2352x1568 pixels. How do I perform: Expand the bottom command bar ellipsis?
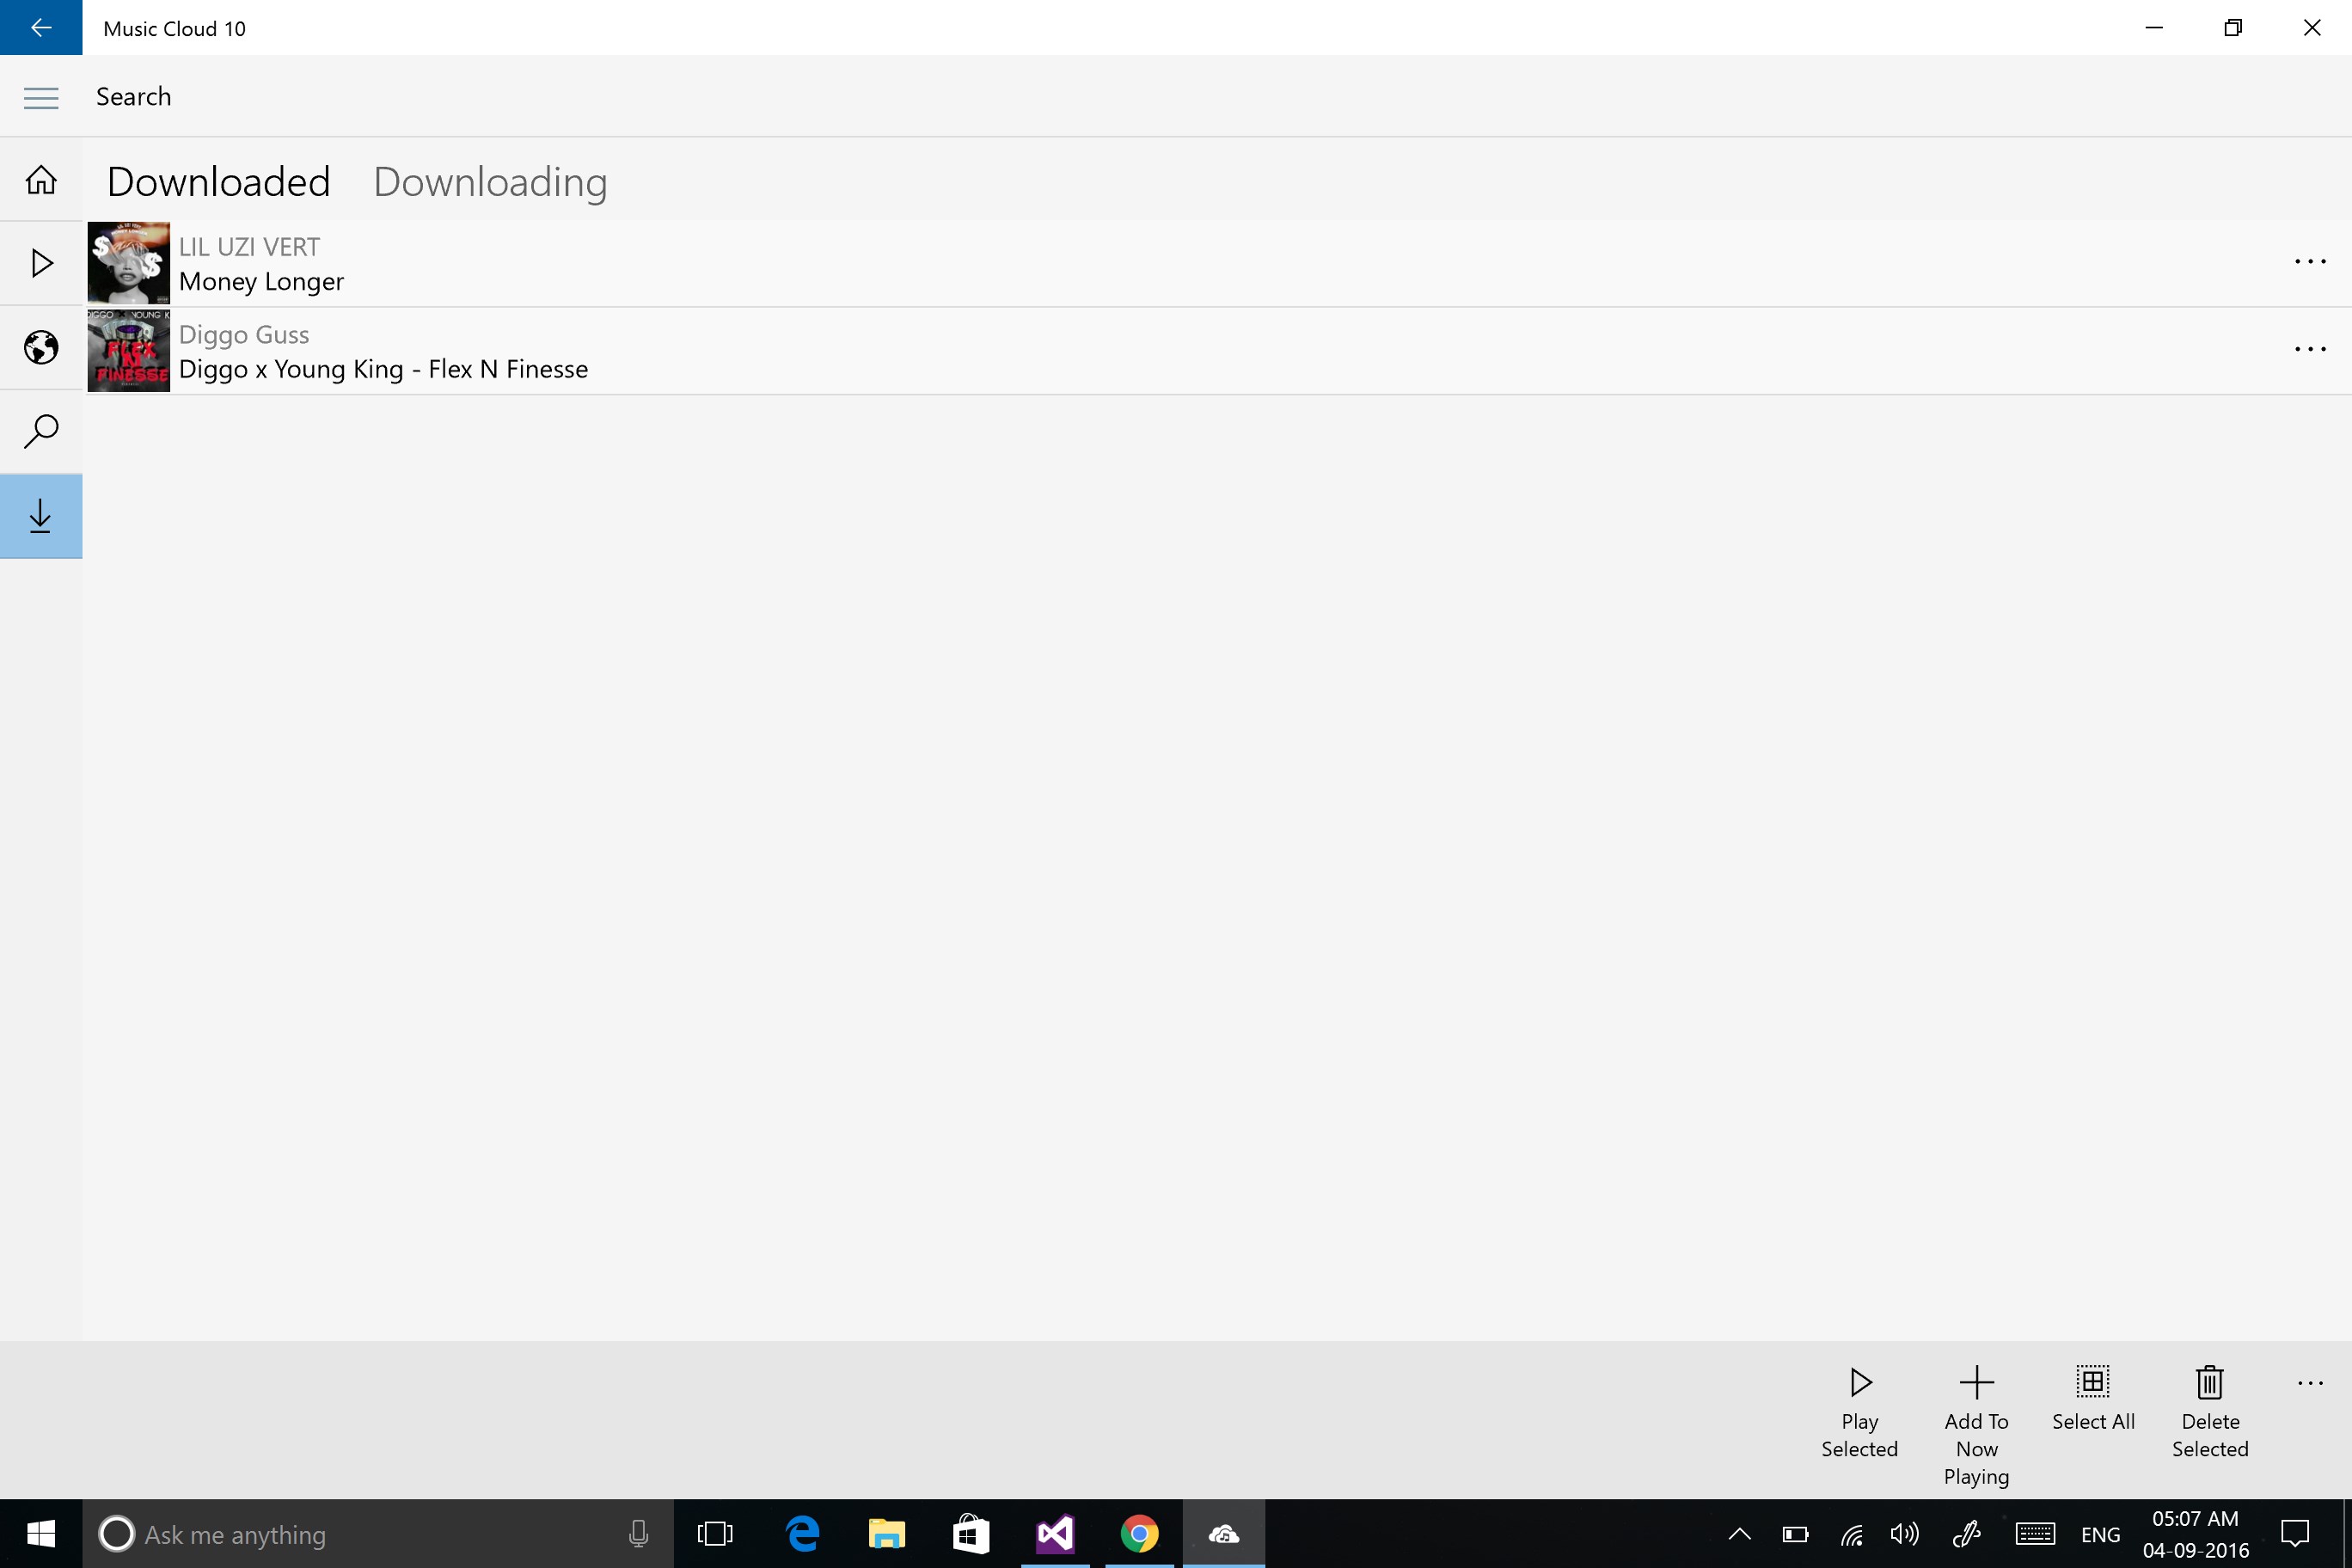[2310, 1384]
